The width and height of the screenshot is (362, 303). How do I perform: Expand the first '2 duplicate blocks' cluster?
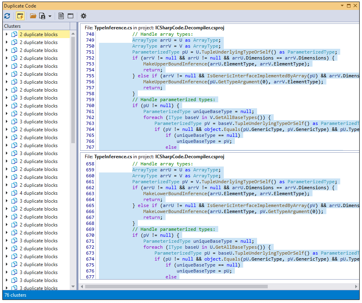click(x=7, y=34)
